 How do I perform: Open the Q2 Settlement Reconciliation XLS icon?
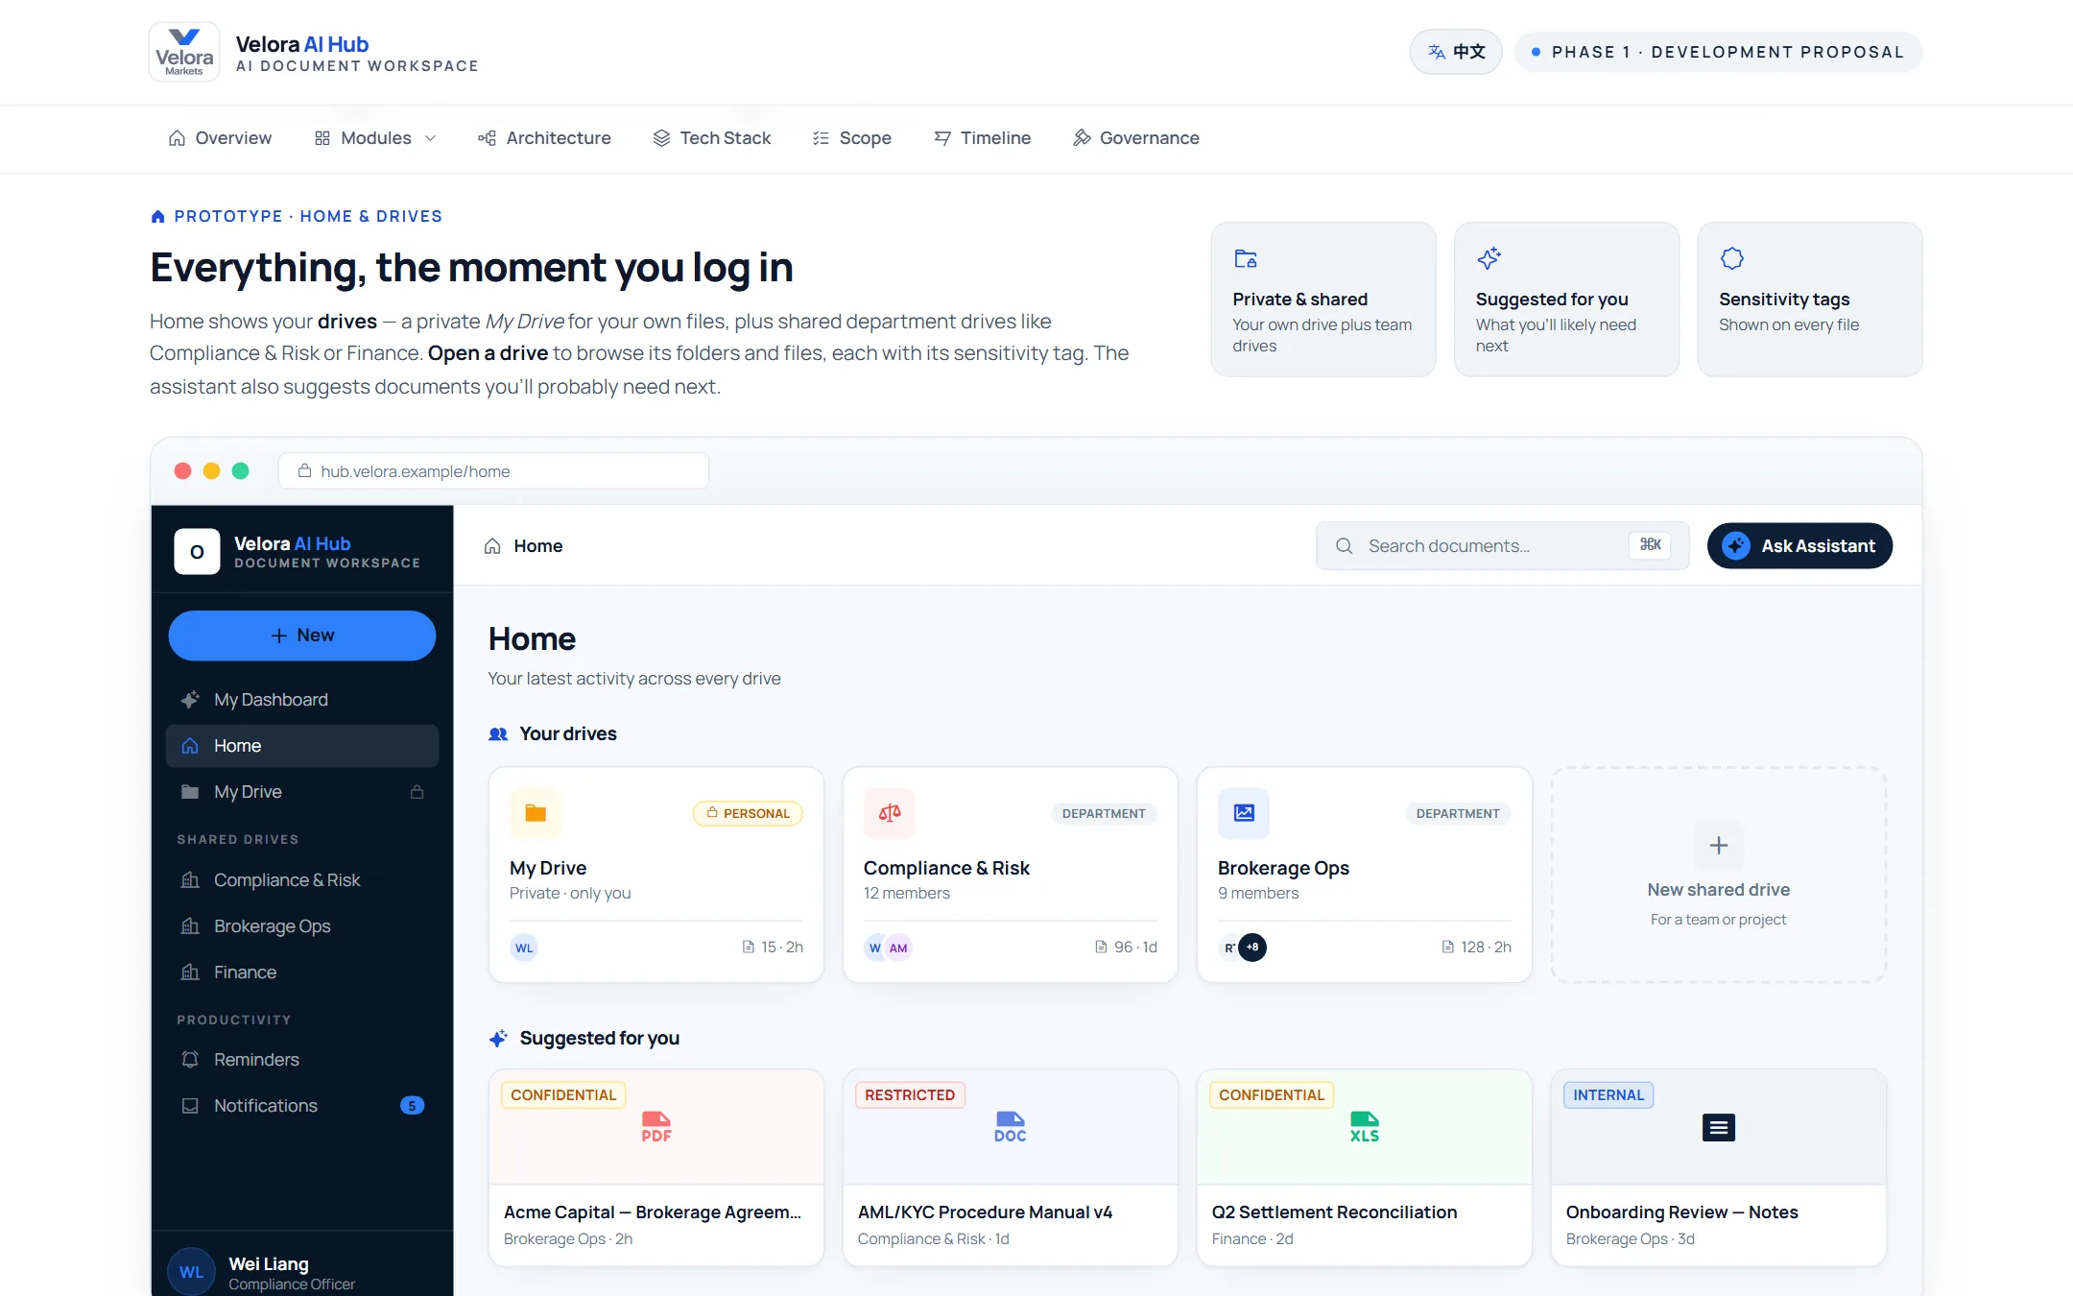[1365, 1127]
